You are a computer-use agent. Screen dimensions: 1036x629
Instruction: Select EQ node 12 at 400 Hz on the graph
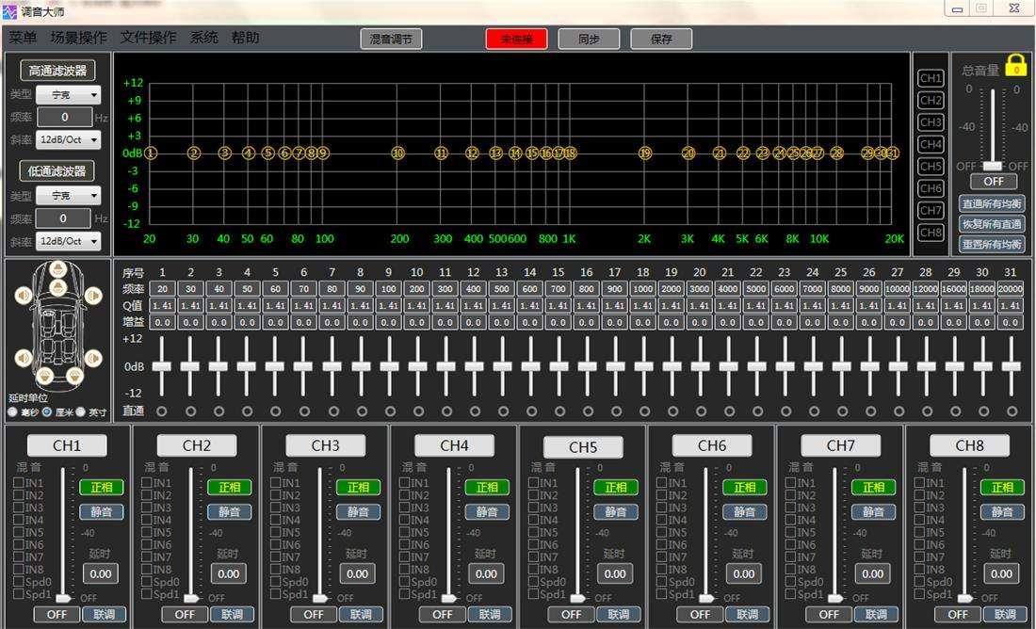[472, 153]
